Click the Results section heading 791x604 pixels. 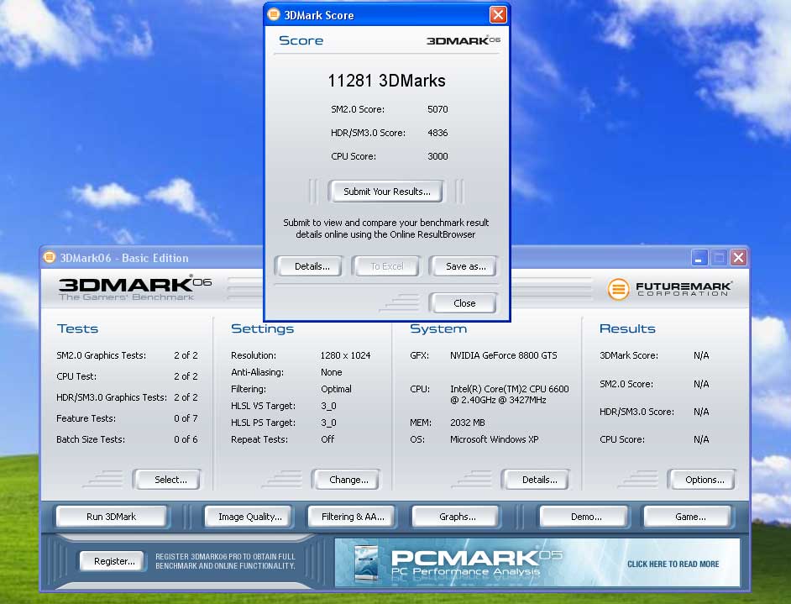[627, 328]
